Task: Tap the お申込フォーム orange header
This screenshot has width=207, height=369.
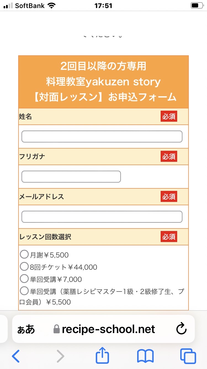Action: coord(104,82)
